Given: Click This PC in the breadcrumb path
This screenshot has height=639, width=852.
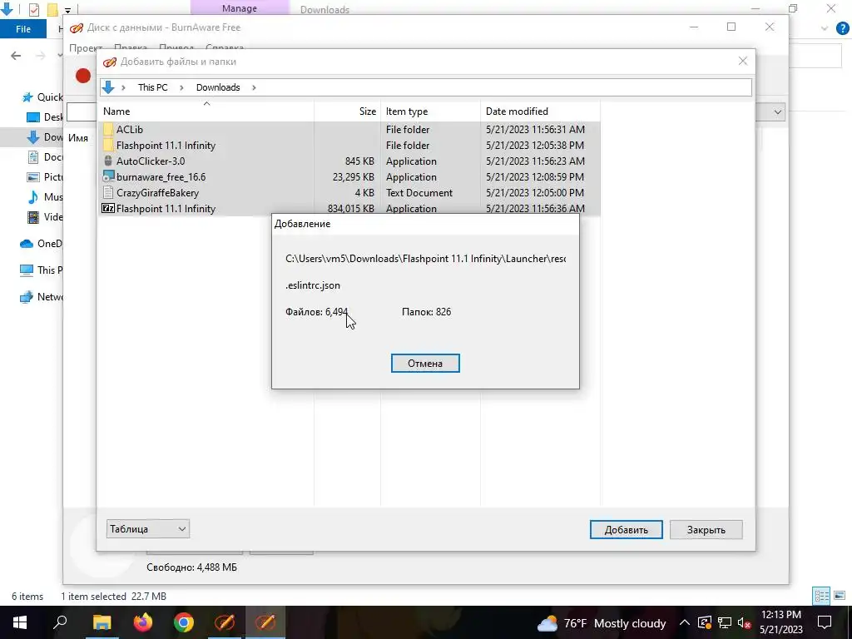Looking at the screenshot, I should click(x=153, y=87).
